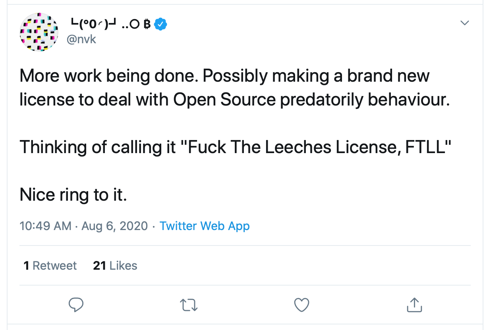This screenshot has height=330, width=487.
Task: Retweet this tweet using the arrows icon
Action: point(189,305)
